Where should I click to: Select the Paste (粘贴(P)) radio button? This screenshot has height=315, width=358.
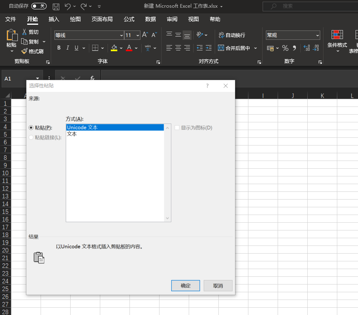31,128
